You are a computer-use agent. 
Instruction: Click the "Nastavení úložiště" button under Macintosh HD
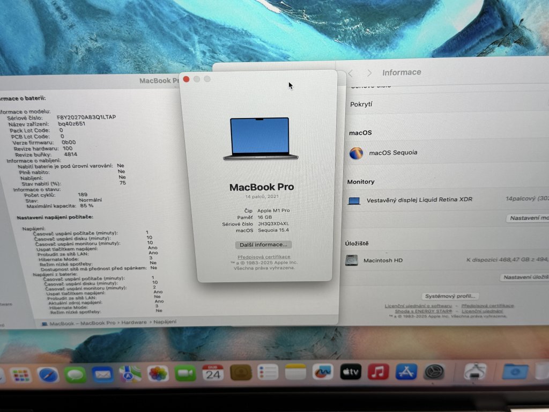coord(524,277)
